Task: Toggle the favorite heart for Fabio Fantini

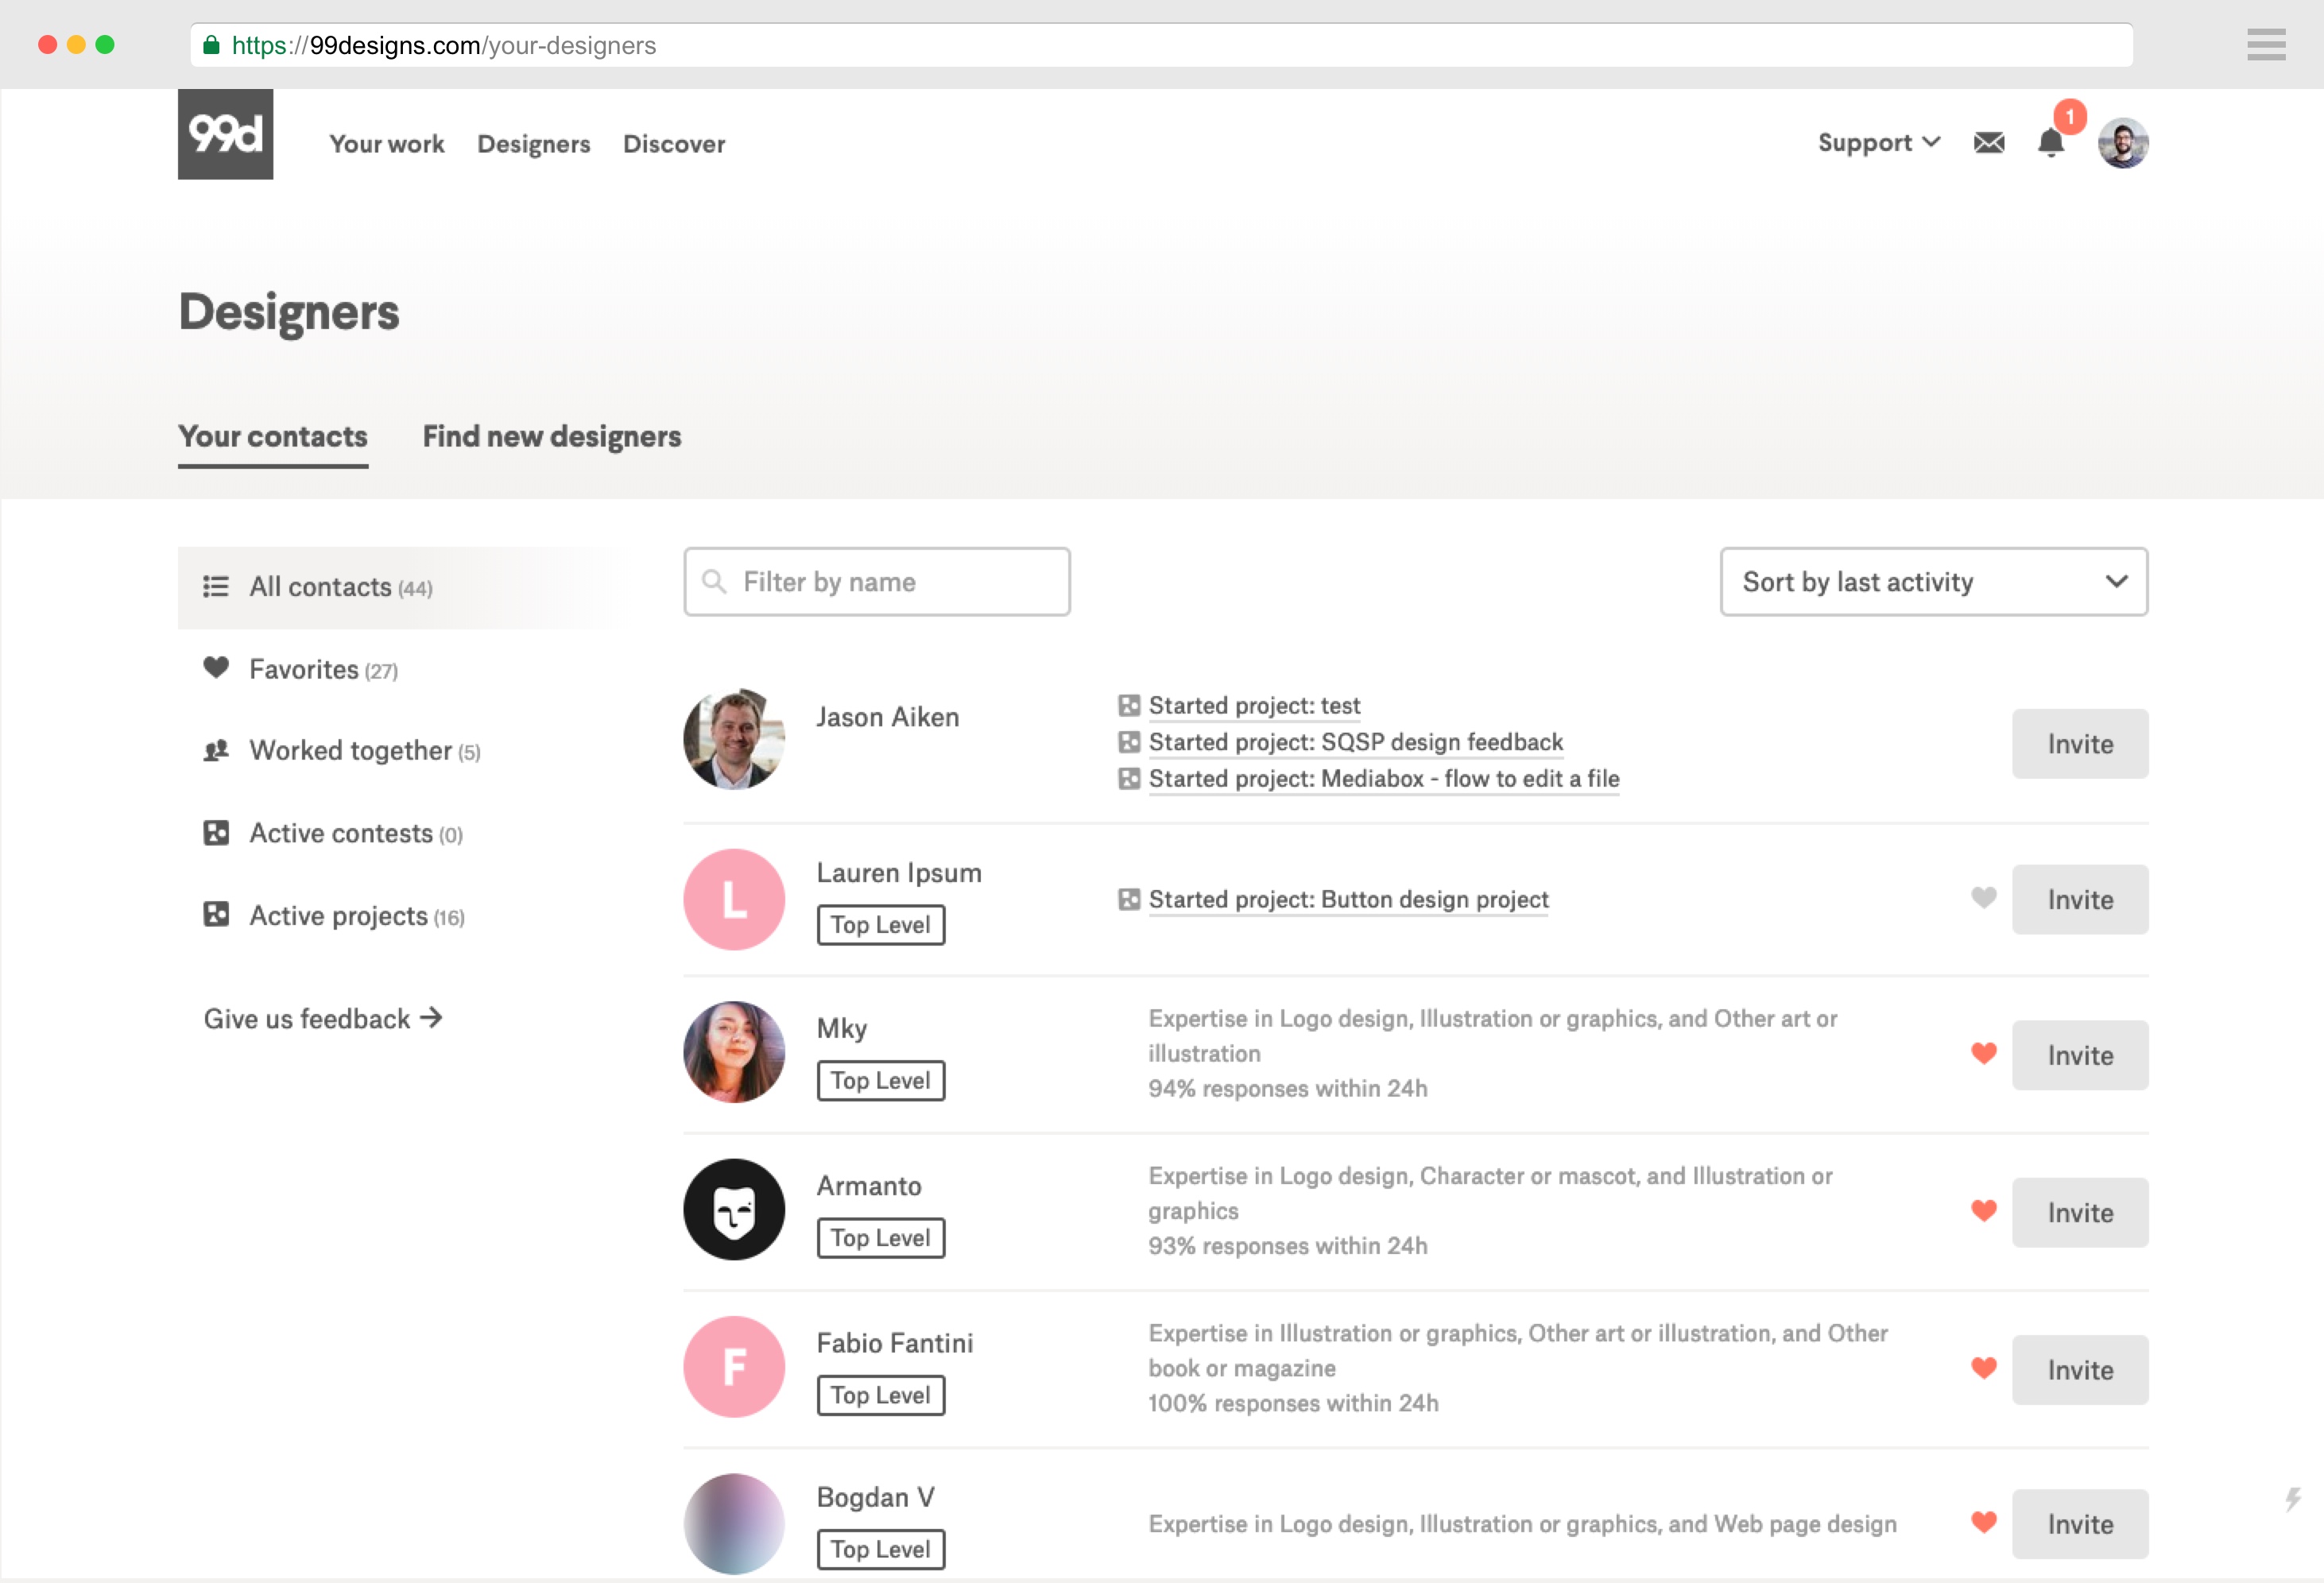Action: [1983, 1368]
